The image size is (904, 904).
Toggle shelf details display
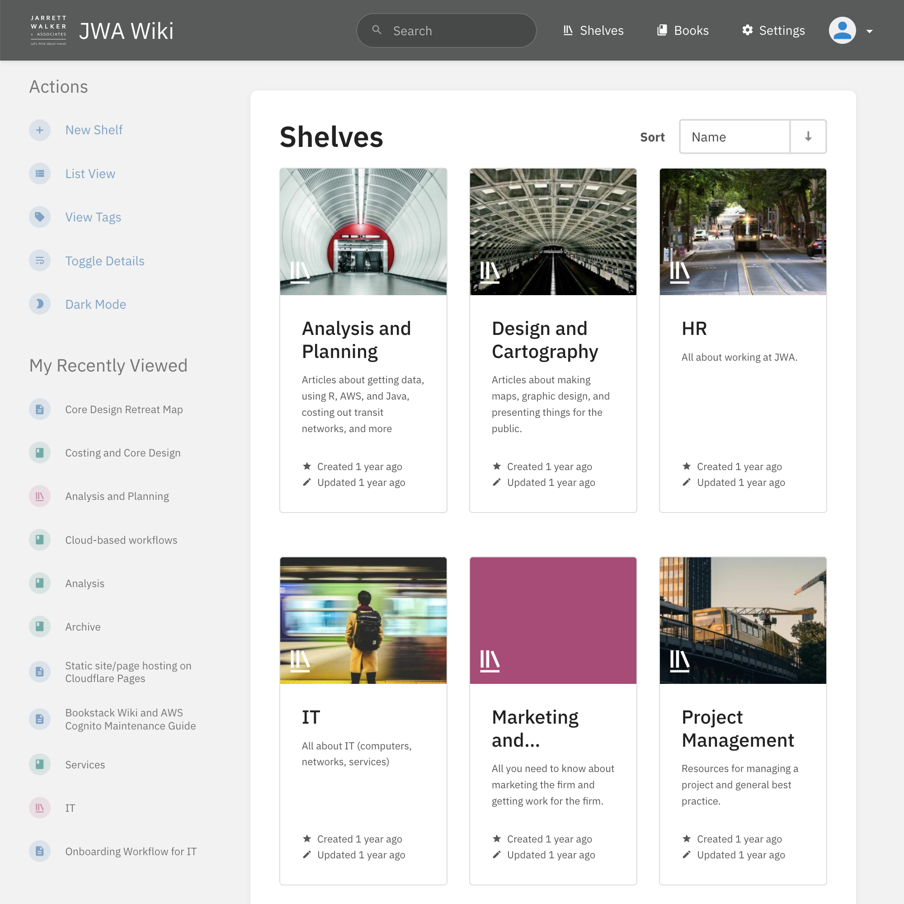(105, 261)
